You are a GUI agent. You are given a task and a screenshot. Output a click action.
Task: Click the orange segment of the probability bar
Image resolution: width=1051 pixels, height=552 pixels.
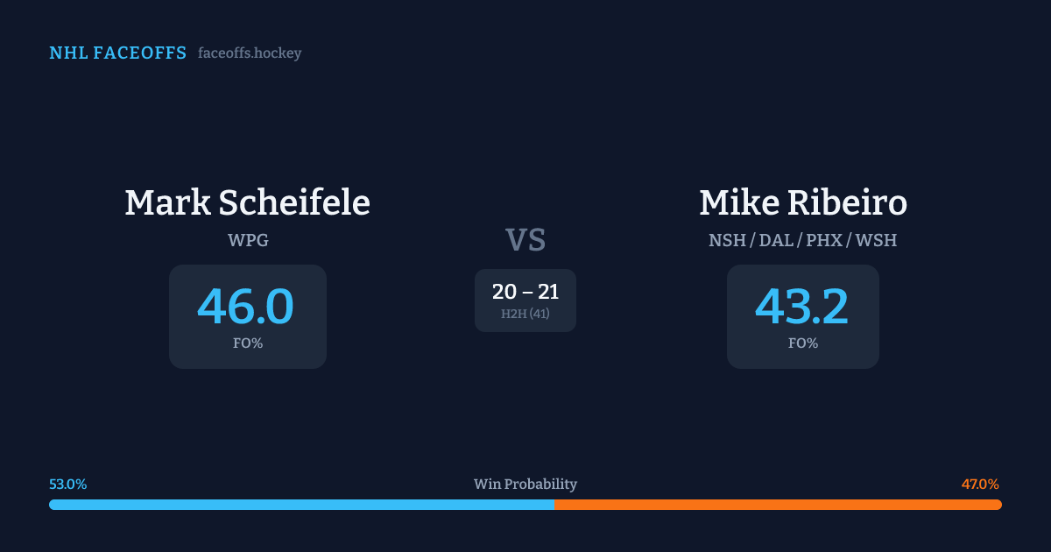tap(778, 505)
